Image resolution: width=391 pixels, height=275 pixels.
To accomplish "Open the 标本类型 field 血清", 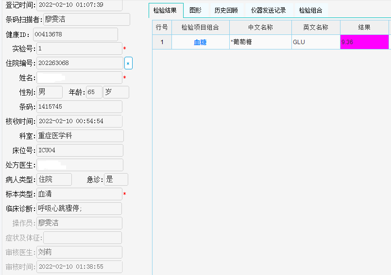I will [79, 194].
